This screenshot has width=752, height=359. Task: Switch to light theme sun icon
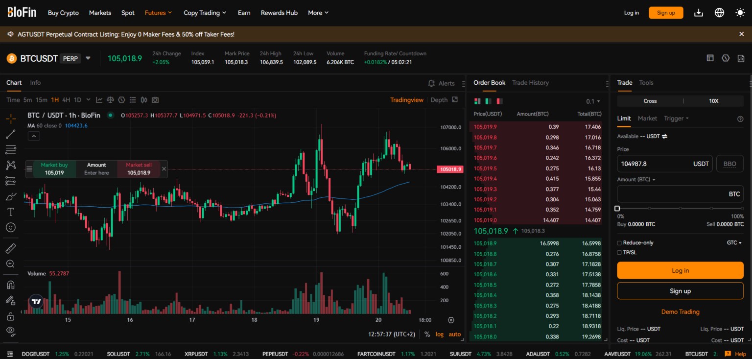740,13
